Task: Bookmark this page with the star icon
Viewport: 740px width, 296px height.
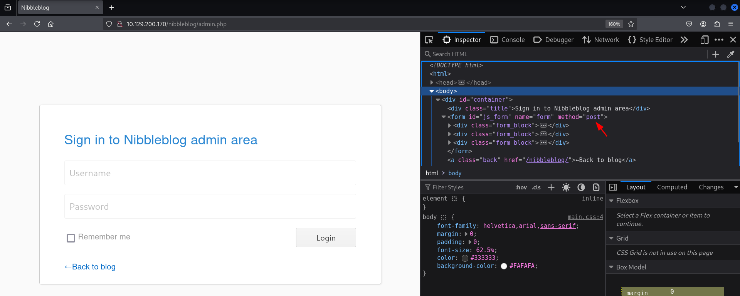Action: (x=631, y=24)
